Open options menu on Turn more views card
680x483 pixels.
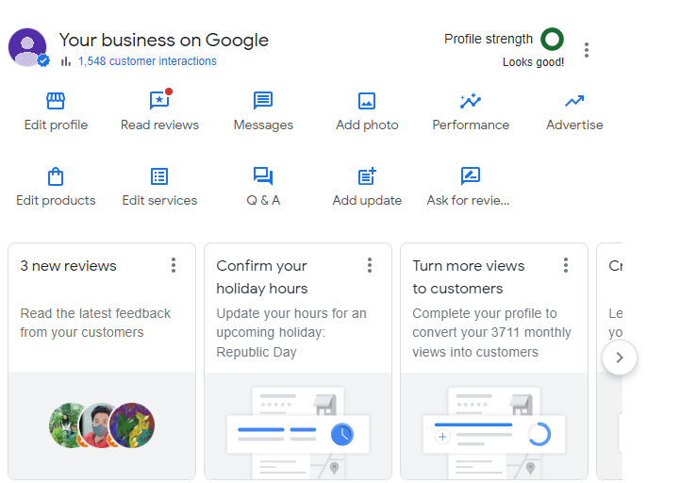[x=566, y=265]
